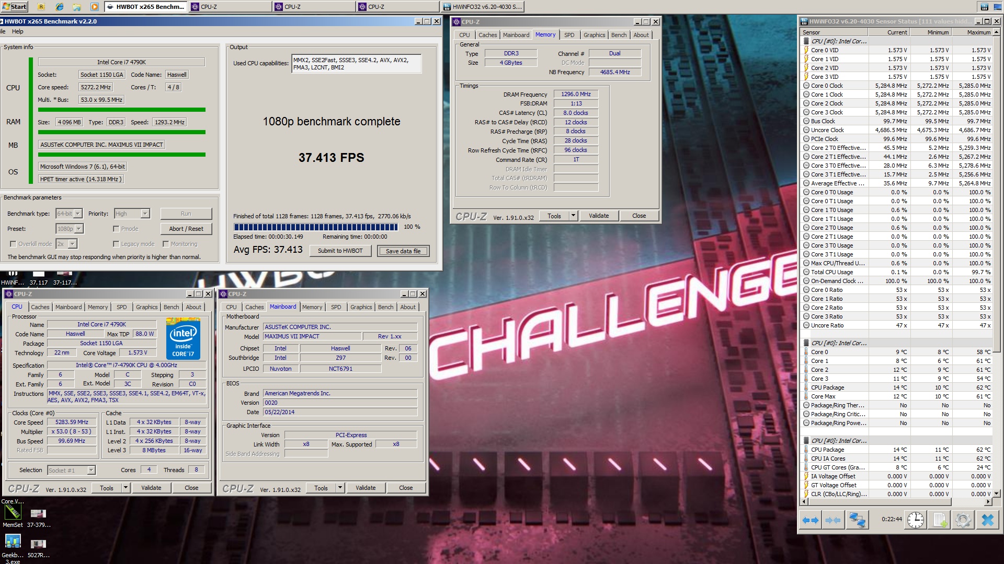Screen dimensions: 1004x564
Task: Click Core 0 VID voltage sensor icon
Action: (x=806, y=50)
